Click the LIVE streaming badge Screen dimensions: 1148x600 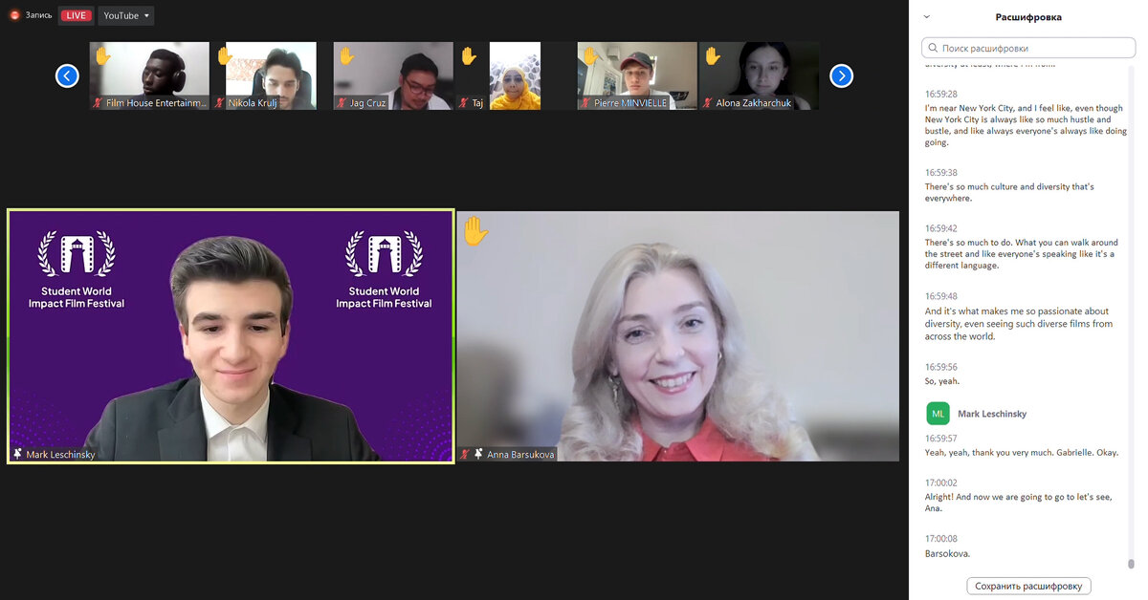click(x=77, y=15)
